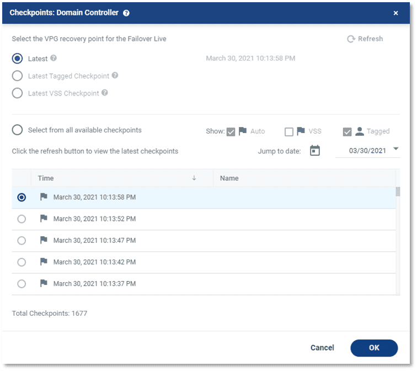Select the 10:13:47 PM checkpoint radio button
This screenshot has height=371, width=417.
pos(22,241)
